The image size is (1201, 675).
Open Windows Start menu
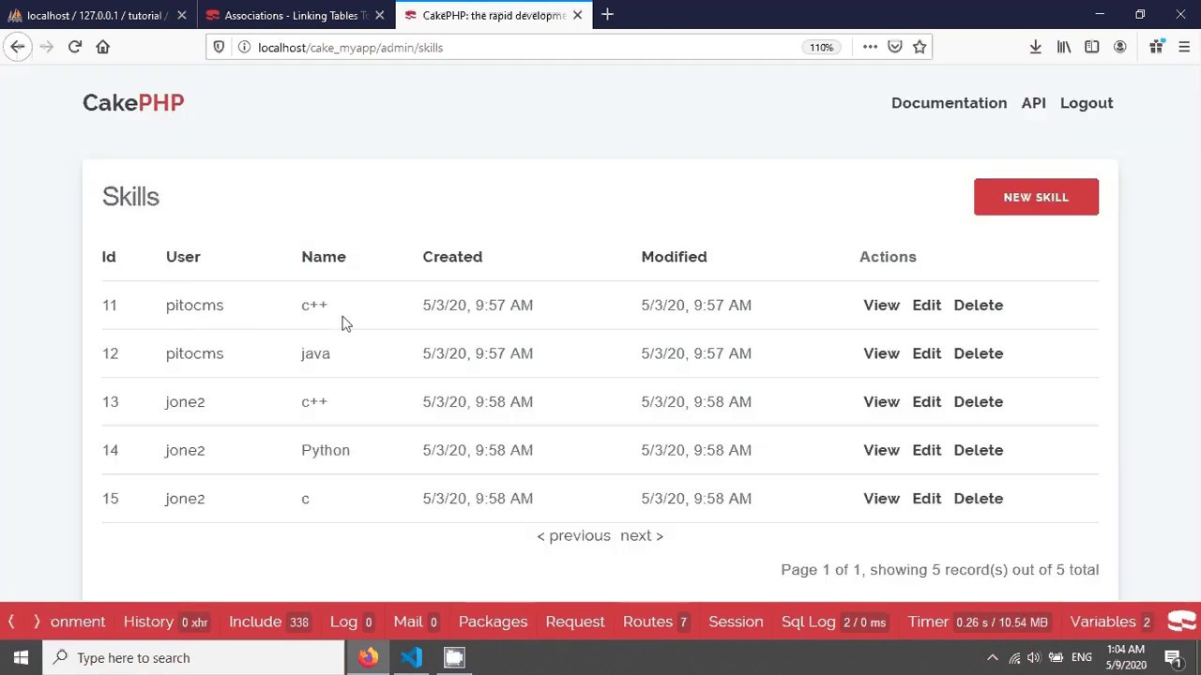click(x=21, y=657)
